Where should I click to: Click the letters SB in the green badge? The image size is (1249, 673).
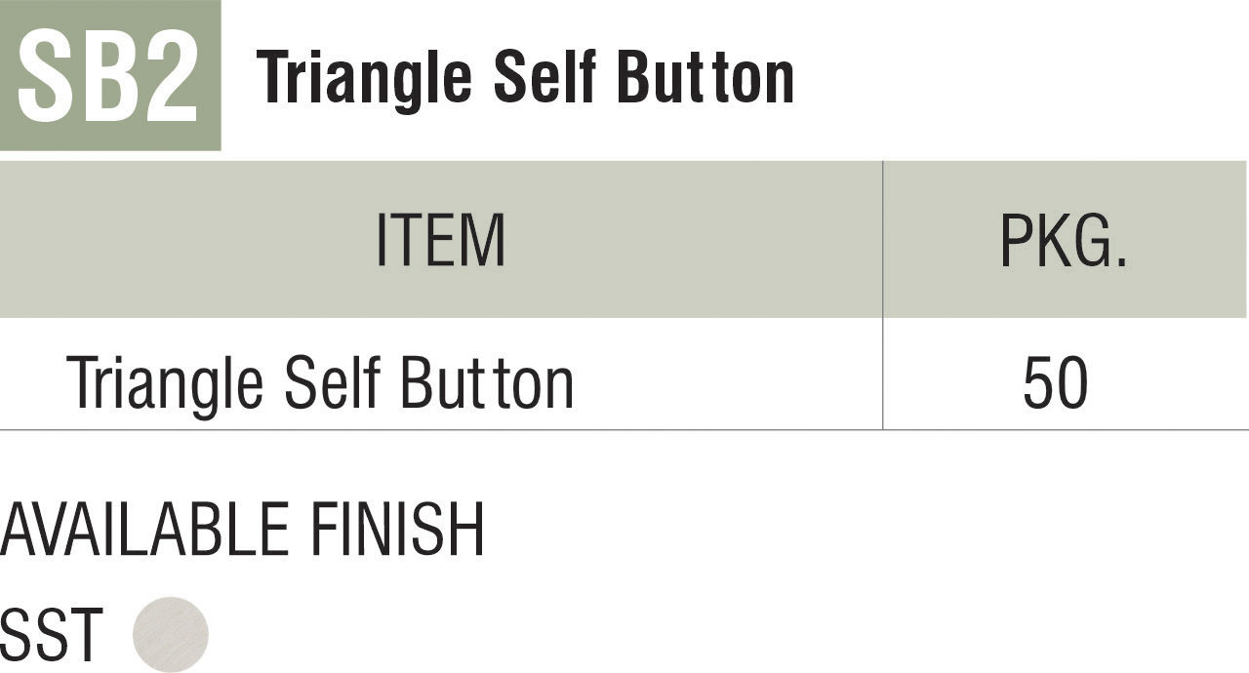(78, 77)
